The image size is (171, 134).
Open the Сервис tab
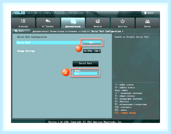148,23
